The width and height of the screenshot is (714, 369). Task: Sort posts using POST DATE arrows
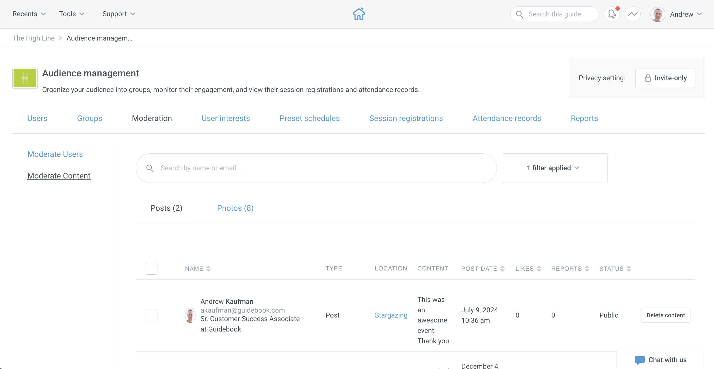503,268
